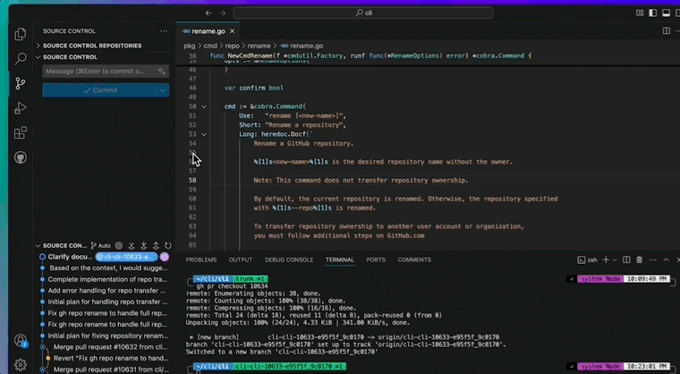Click the Fetch icon in graph header

point(132,245)
